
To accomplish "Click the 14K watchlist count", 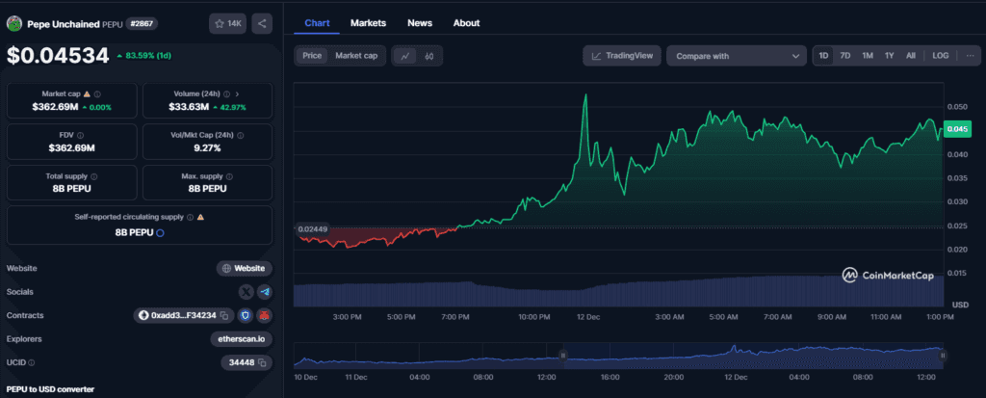I will pyautogui.click(x=235, y=24).
